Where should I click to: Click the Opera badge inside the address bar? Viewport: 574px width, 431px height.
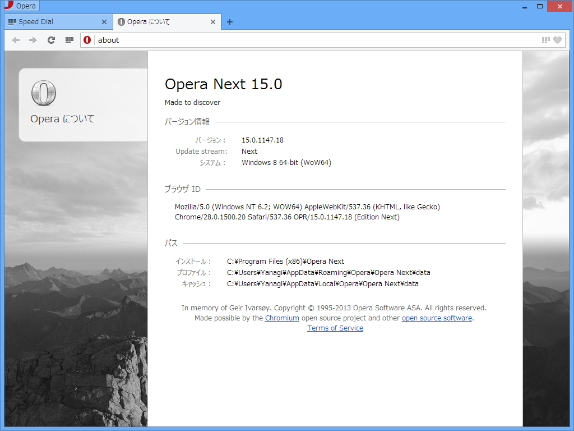(x=87, y=40)
